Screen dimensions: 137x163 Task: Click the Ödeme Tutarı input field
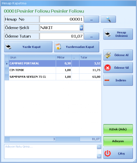coord(62,36)
